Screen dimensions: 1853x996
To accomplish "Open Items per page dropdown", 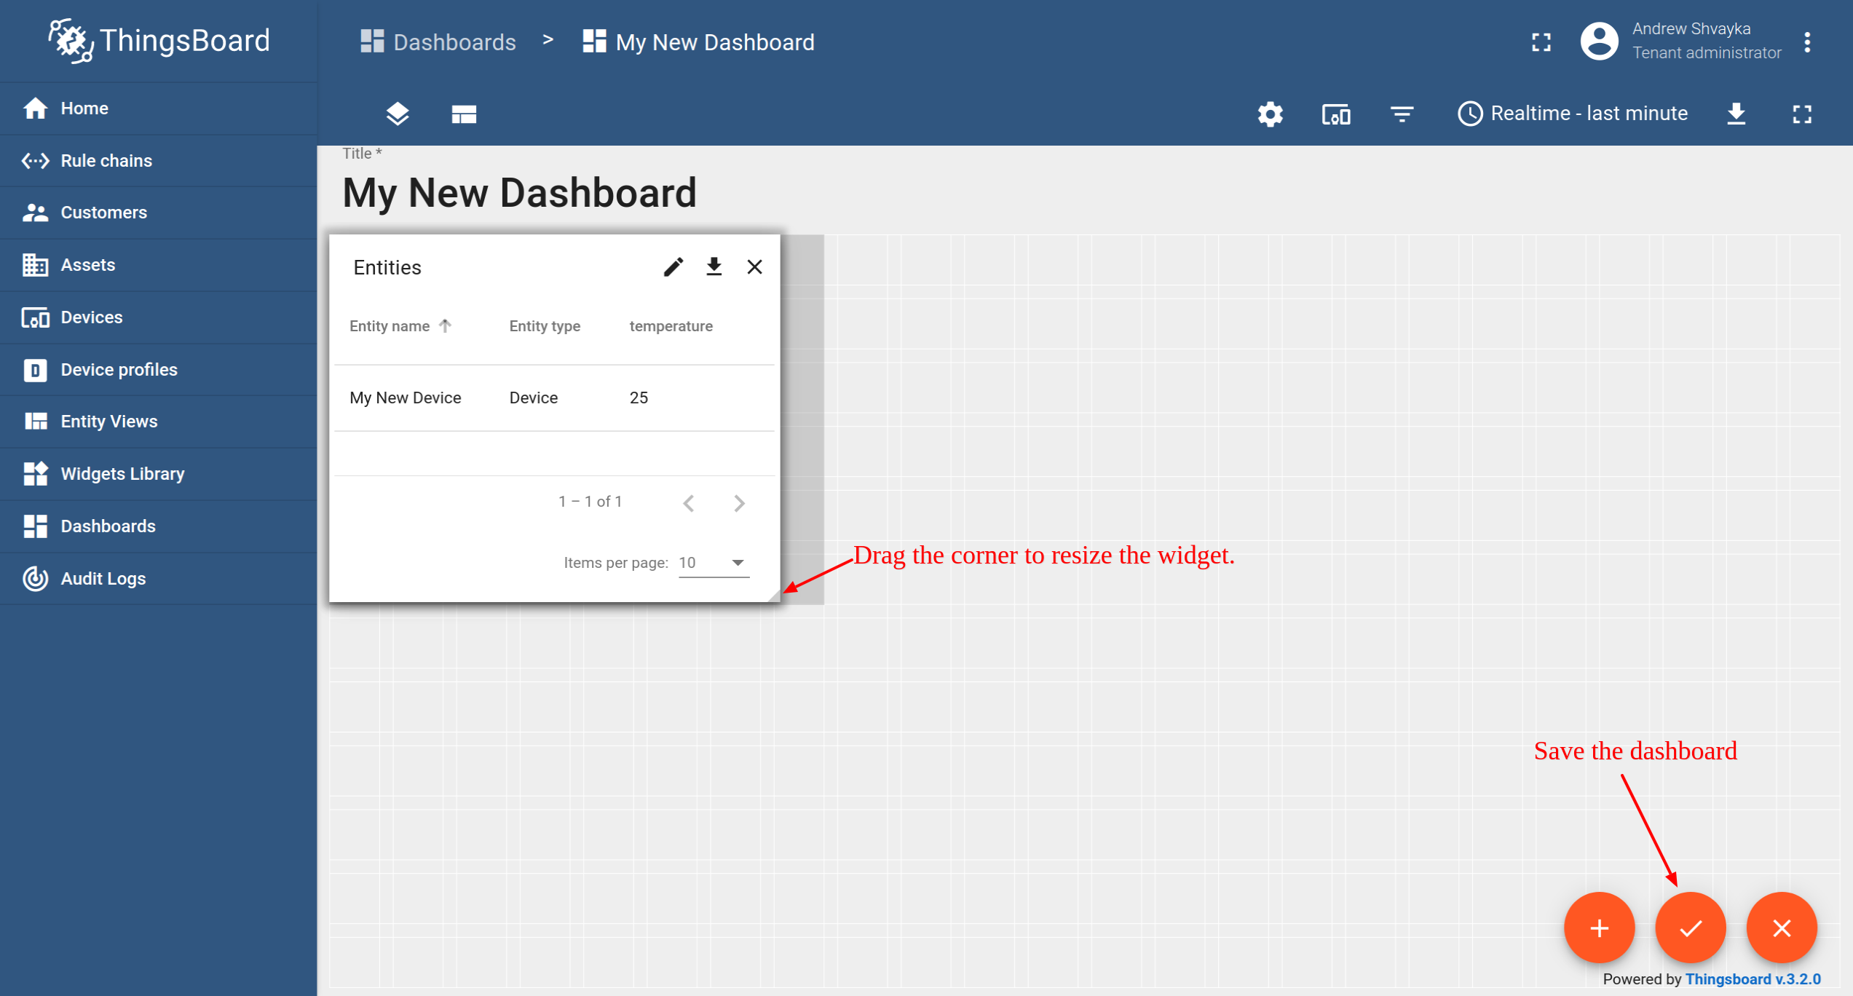I will 713,563.
